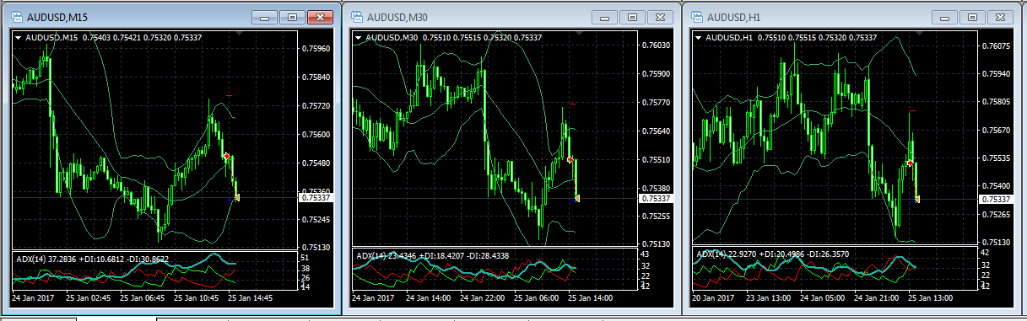Select the yellow close arrow on M30 chart
The height and width of the screenshot is (321, 1027).
576,198
